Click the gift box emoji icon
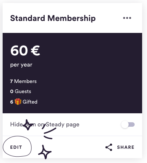 coord(18,102)
